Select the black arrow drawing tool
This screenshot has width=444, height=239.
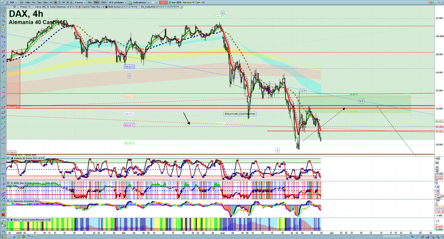click(3, 57)
